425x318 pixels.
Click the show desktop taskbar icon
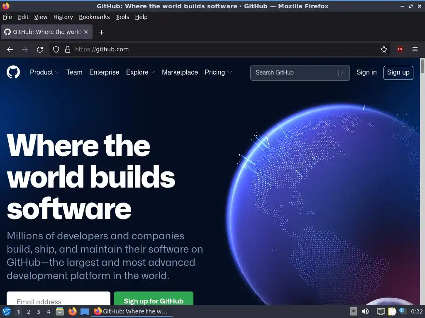pyautogui.click(x=85, y=311)
